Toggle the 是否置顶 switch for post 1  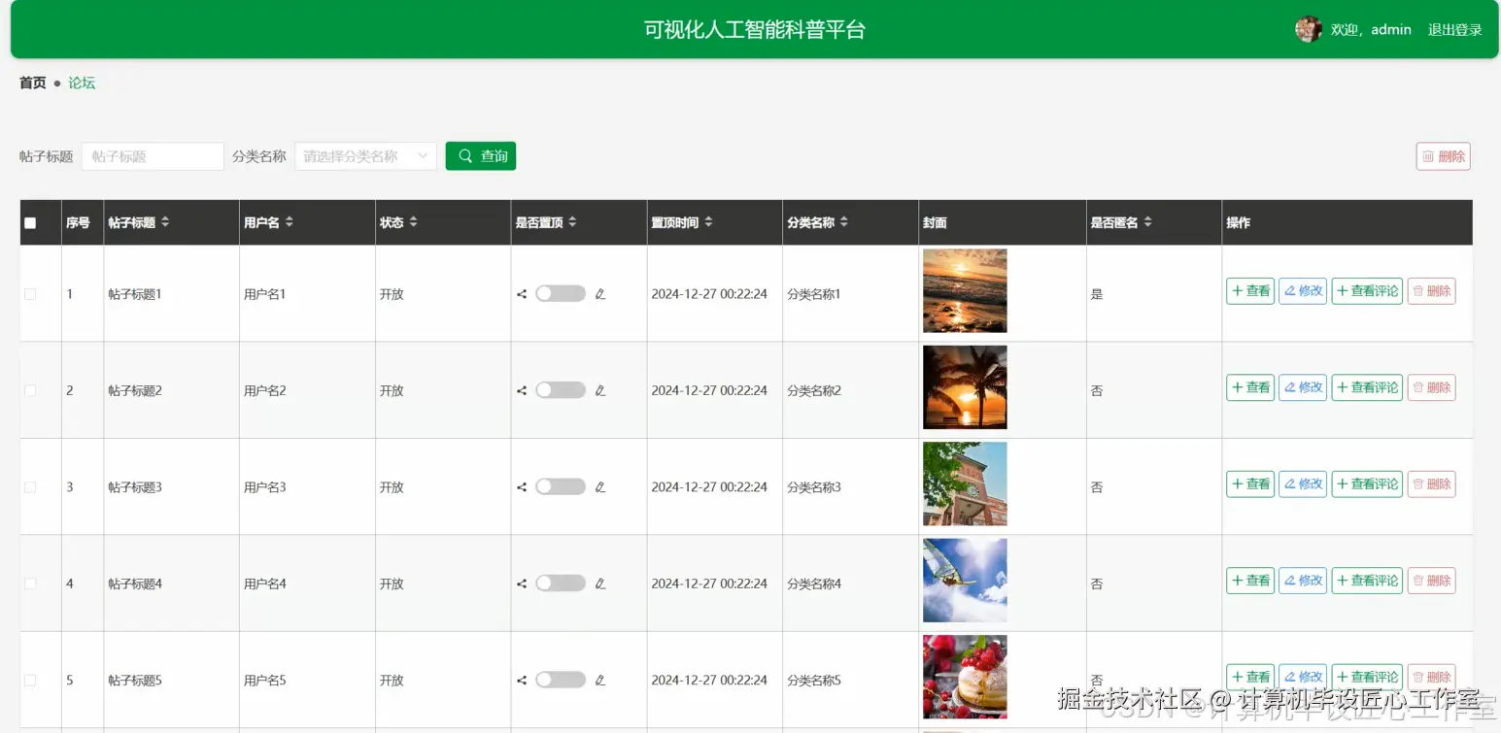click(560, 293)
